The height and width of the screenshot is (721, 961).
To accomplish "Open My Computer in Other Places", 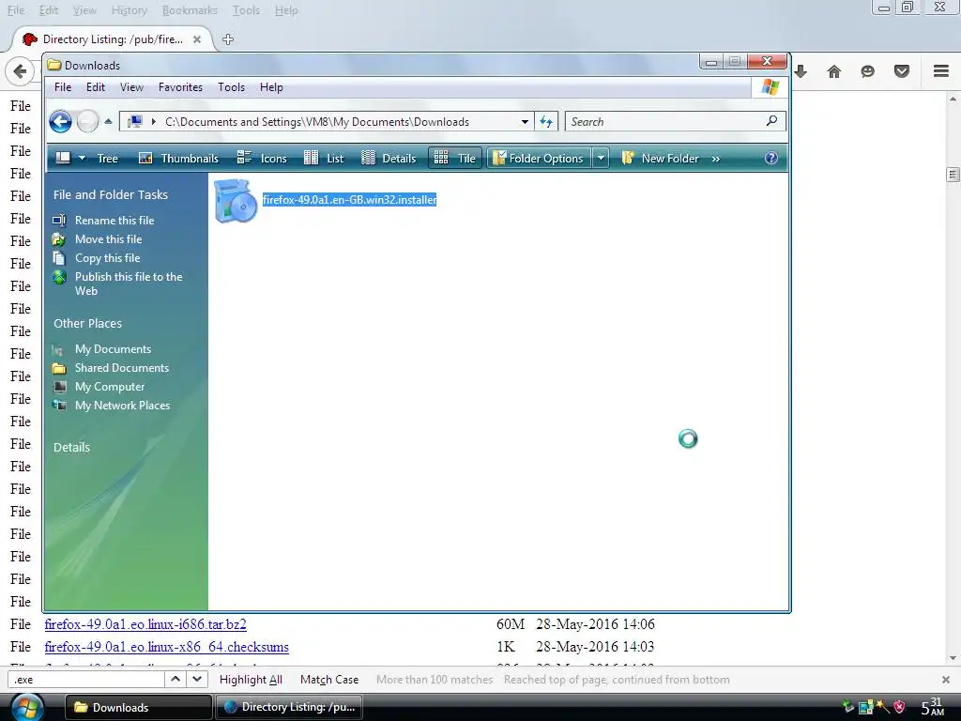I will click(110, 387).
